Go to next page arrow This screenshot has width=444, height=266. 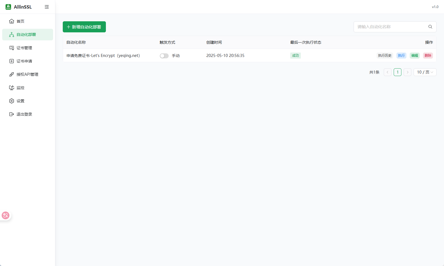(x=408, y=72)
